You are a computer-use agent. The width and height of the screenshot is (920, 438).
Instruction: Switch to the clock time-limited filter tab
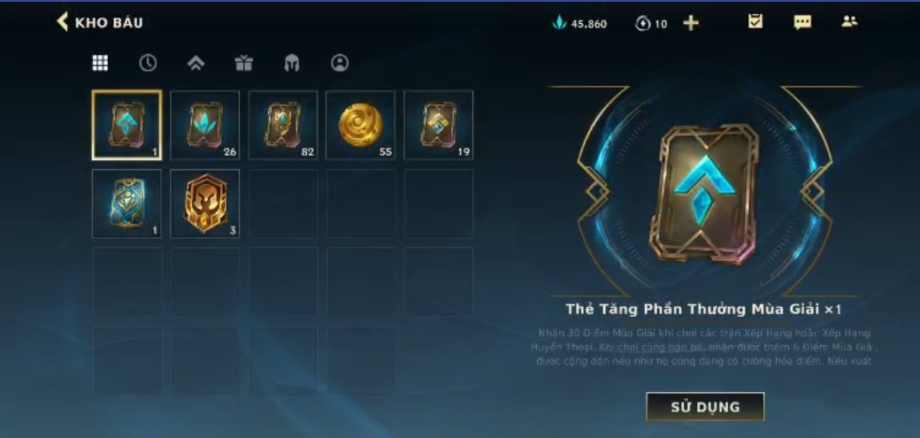(x=148, y=63)
